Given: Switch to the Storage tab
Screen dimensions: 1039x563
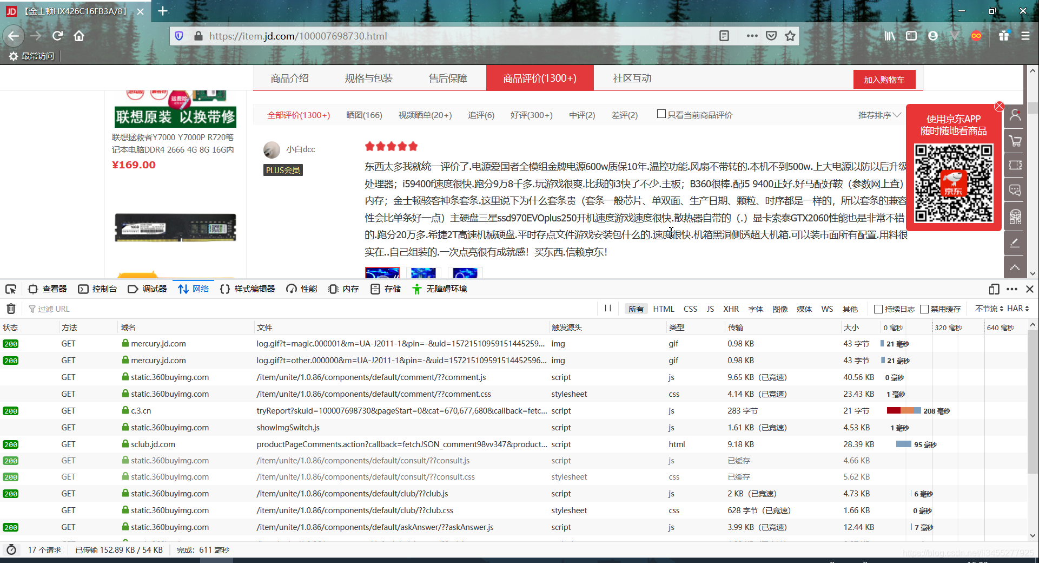Looking at the screenshot, I should click(x=386, y=289).
